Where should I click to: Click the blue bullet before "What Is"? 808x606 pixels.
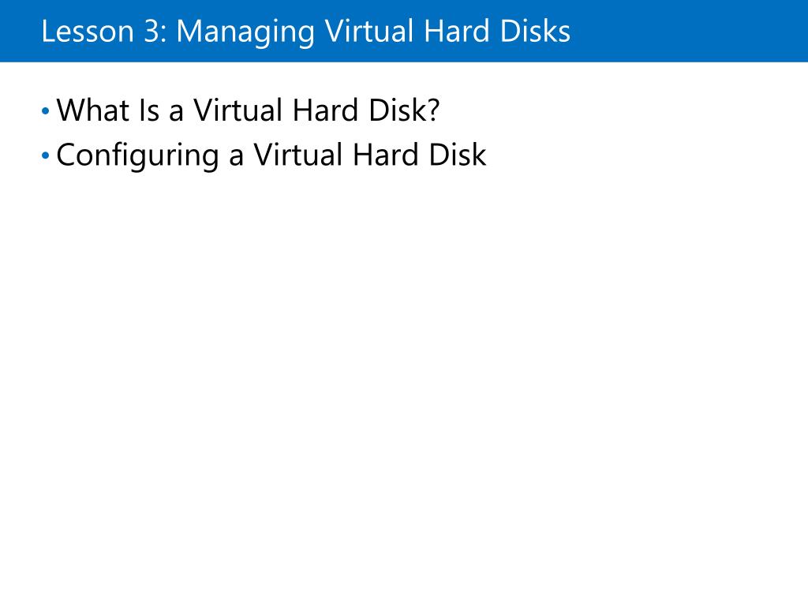click(x=45, y=110)
